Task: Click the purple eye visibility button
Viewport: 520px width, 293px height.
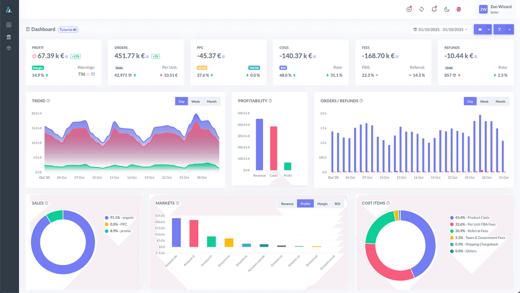Action: point(480,29)
